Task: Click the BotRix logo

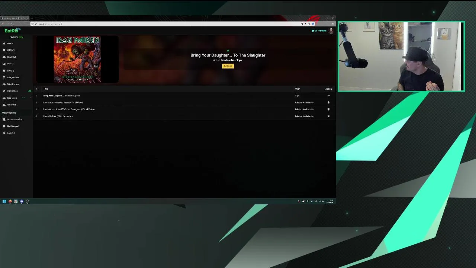Action: pyautogui.click(x=12, y=31)
